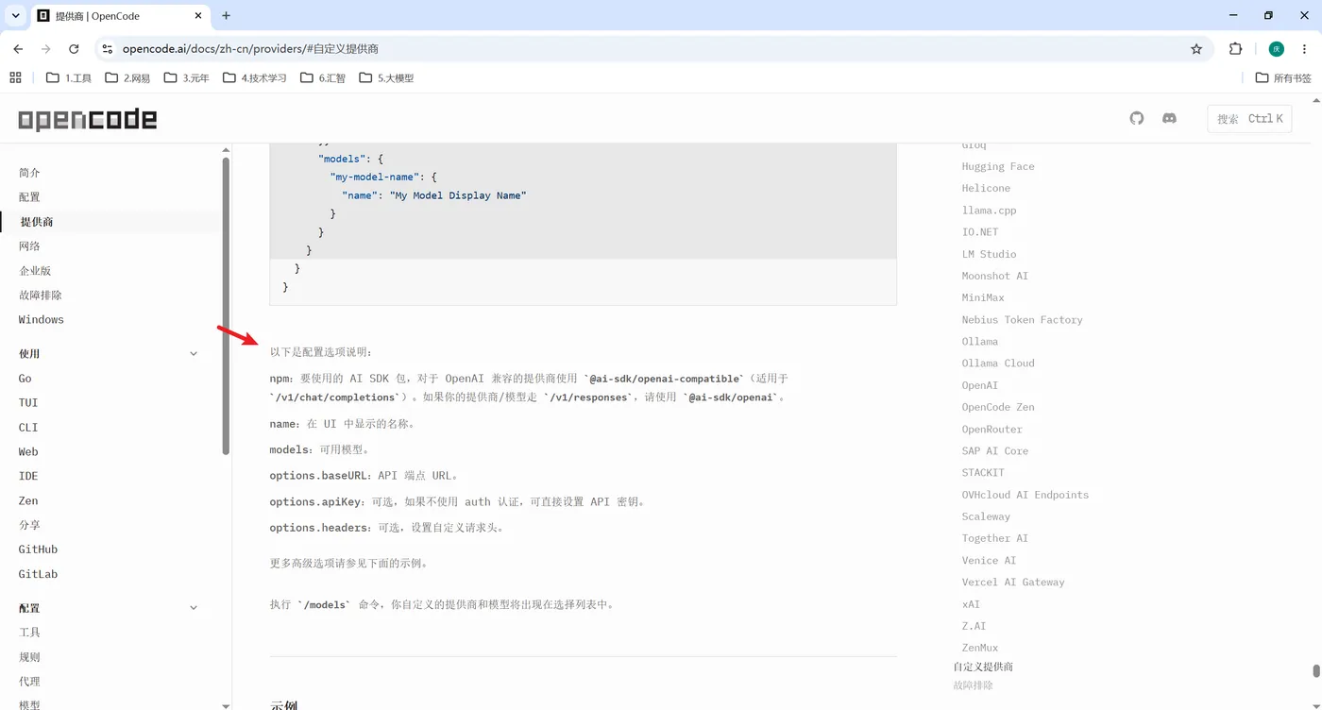Jump to Ollama Cloud in table of contents
This screenshot has width=1322, height=710.
pyautogui.click(x=998, y=363)
